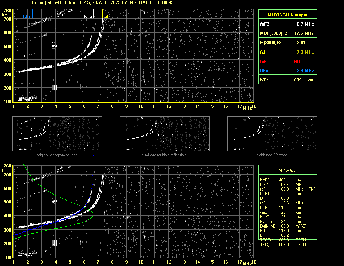Click the [PN] tag beside foF1
The image size is (344, 266).
(311, 189)
